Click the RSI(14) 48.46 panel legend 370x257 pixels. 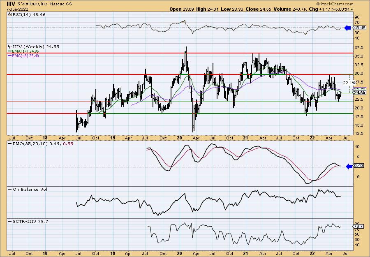pyautogui.click(x=28, y=14)
